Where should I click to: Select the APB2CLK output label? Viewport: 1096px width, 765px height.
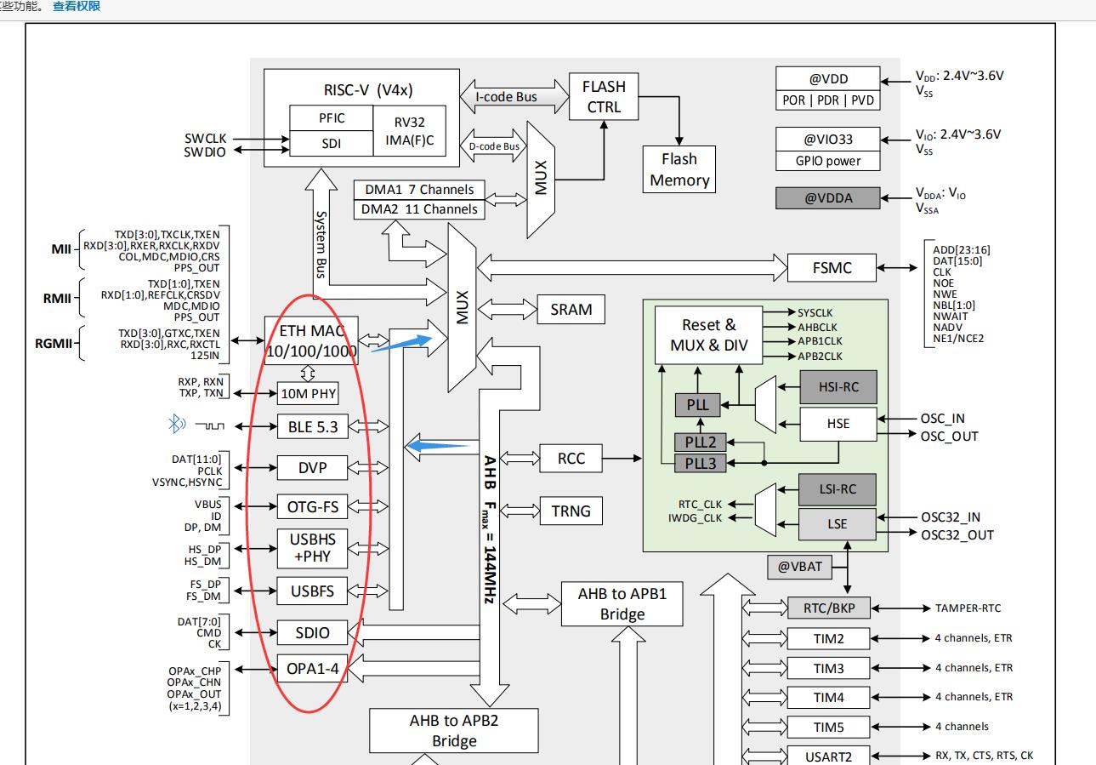coord(820,356)
